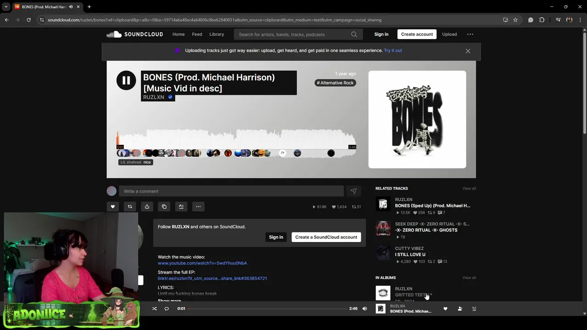Open the I STILL LOVE U track
The image size is (587, 330).
click(410, 254)
